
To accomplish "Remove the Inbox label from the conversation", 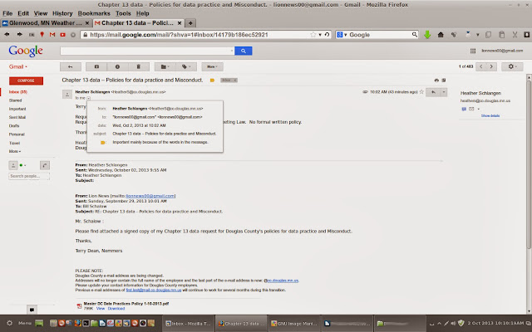I will coord(235,81).
